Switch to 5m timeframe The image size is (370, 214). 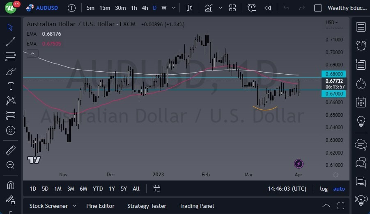(x=90, y=8)
